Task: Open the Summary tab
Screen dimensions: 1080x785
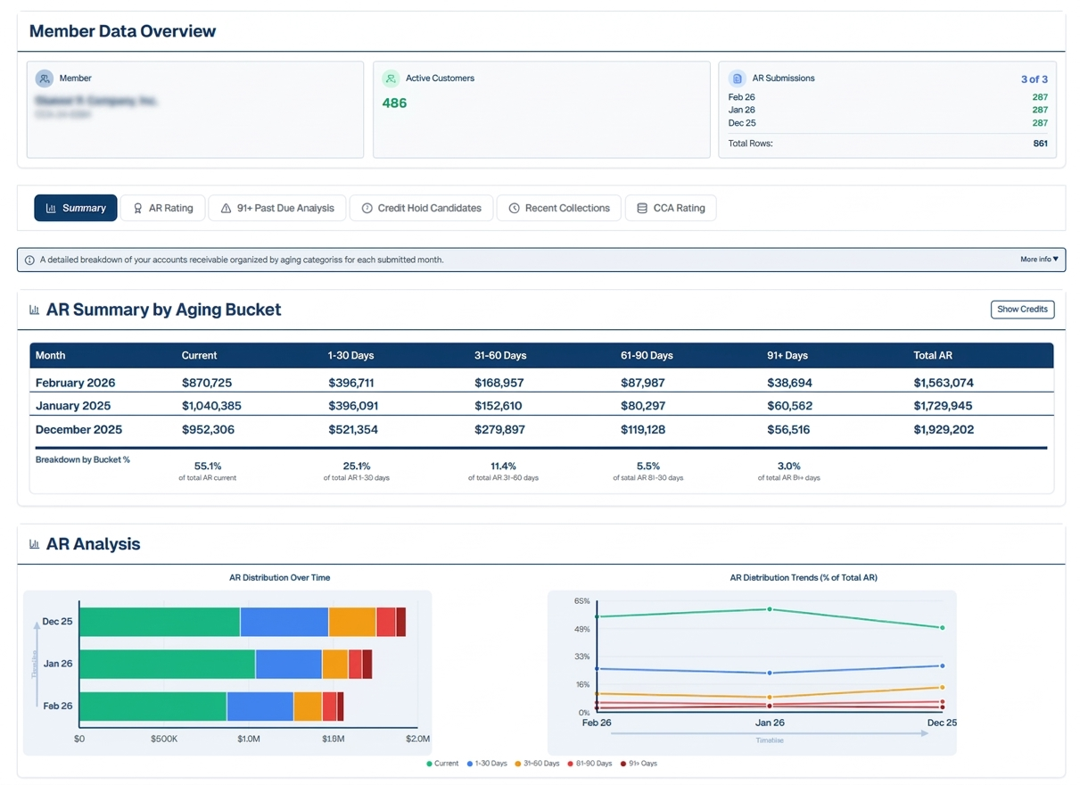Action: (x=76, y=208)
